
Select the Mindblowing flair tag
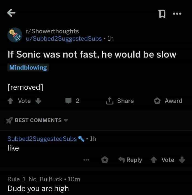point(28,68)
